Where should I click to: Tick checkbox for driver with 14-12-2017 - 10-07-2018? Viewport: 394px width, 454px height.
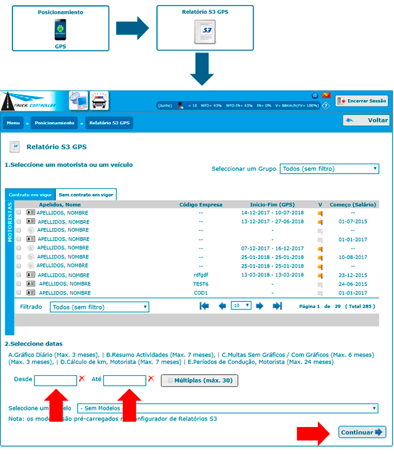[19, 212]
